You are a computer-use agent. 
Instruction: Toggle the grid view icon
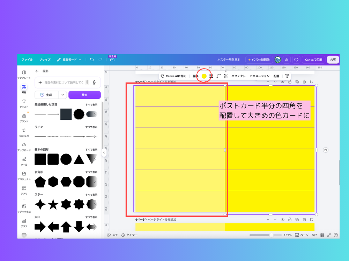(x=322, y=235)
